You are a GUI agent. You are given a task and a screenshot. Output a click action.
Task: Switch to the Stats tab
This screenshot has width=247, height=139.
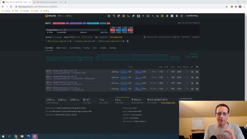click(95, 48)
